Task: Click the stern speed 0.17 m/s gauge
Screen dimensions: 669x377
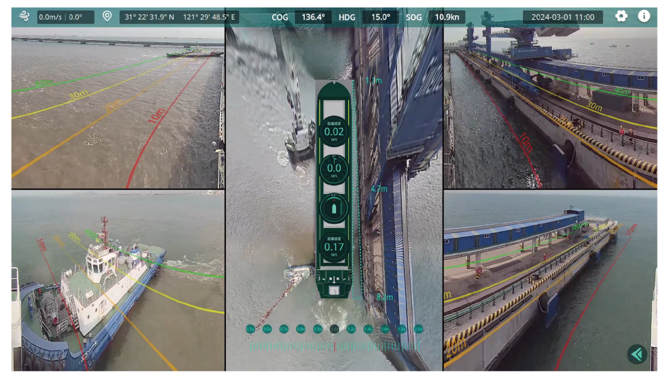Action: pos(334,247)
